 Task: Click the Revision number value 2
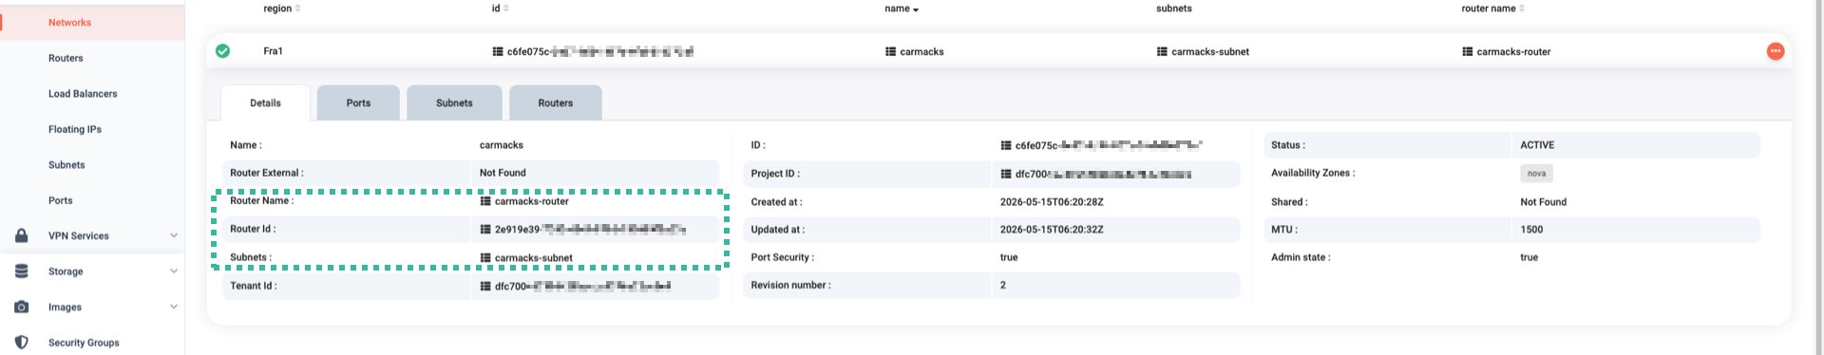click(1003, 285)
